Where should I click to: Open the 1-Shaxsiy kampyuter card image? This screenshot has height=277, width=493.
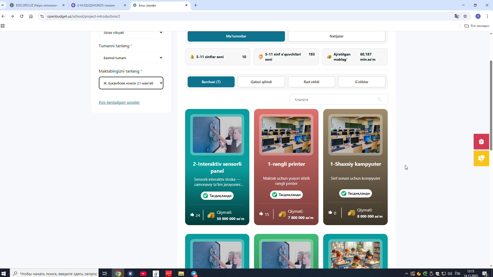tap(355, 135)
